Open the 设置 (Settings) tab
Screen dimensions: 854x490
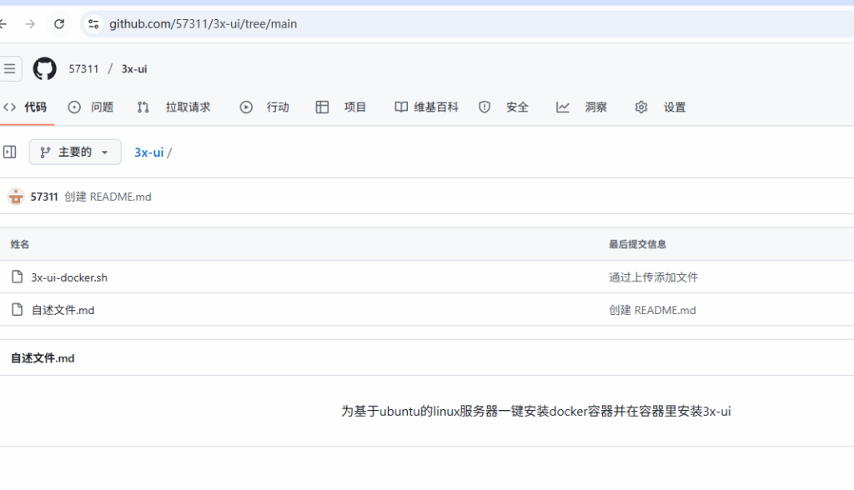[x=661, y=107]
